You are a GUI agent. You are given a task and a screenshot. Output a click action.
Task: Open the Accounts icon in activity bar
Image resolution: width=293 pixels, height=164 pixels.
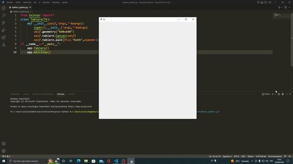tap(4, 143)
